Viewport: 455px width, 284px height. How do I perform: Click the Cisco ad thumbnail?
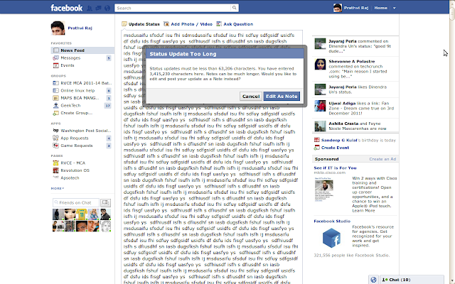[x=324, y=189]
